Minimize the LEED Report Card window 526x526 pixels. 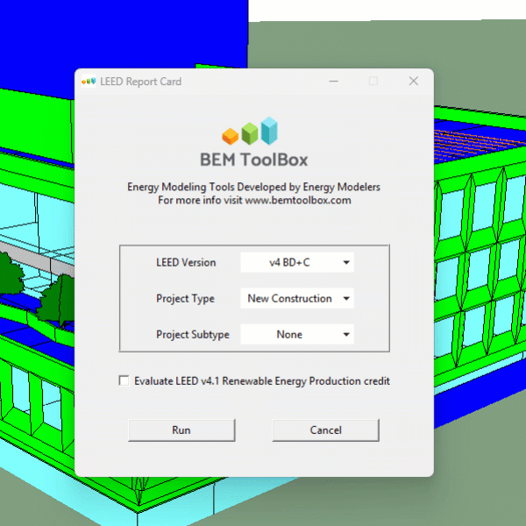coord(333,81)
